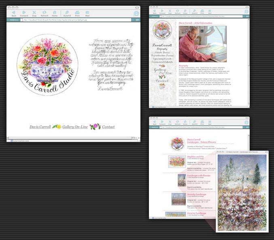Viewport: 274px width, 240px height.
Task: Click Forward in the Artist Information window
Action: [162, 12]
